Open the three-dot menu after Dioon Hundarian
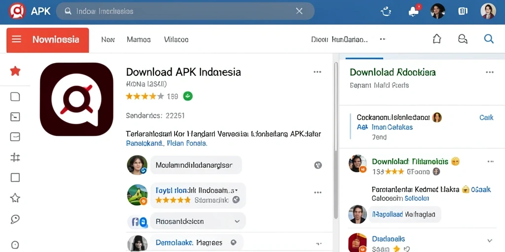The image size is (505, 252). (x=383, y=39)
